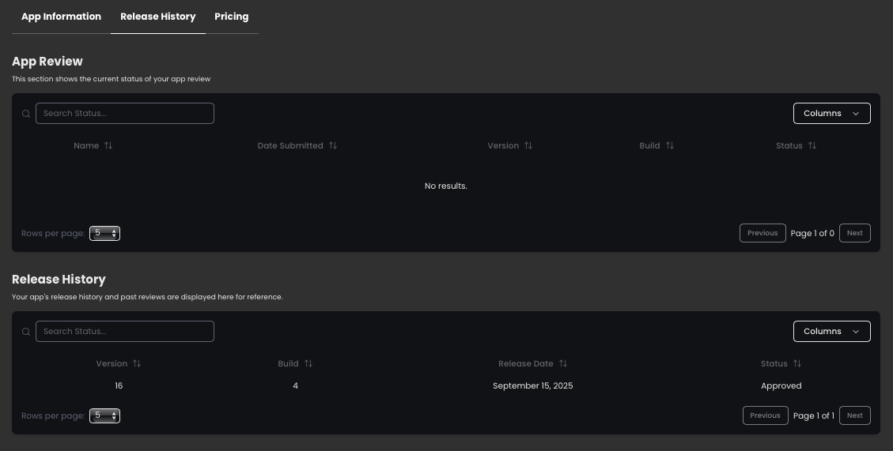This screenshot has height=451, width=893.
Task: Change Release History rows per page
Action: 104,416
